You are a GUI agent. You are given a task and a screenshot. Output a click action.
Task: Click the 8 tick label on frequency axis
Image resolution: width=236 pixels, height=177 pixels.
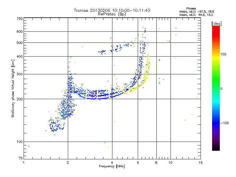pyautogui.click(x=156, y=163)
